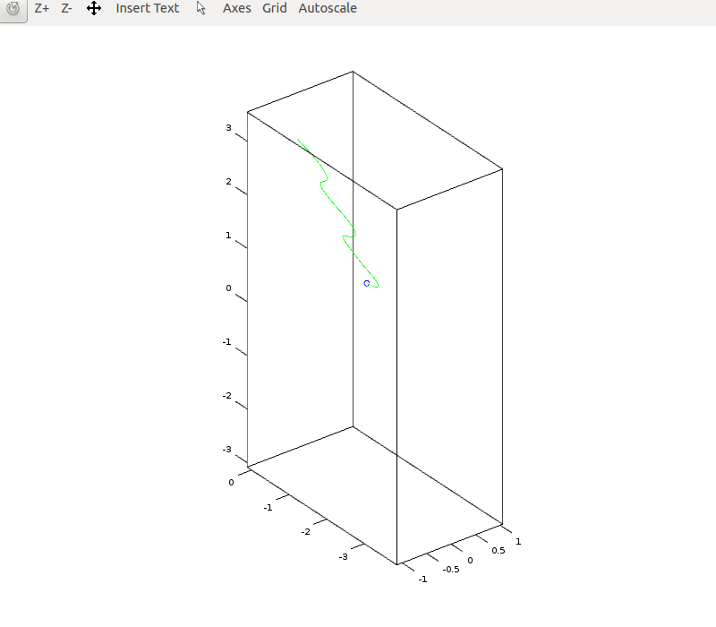Select the arrow pointer tool
This screenshot has width=716, height=627.
click(201, 8)
